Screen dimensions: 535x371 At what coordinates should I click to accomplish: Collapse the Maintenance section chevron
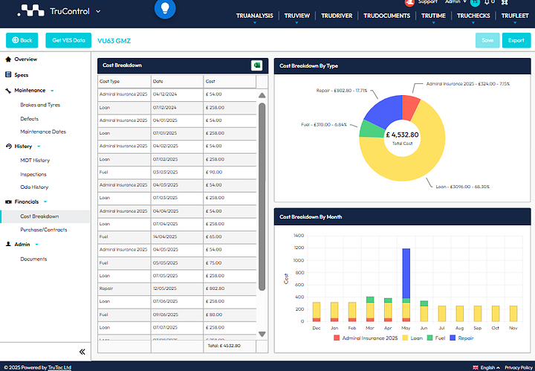point(52,91)
